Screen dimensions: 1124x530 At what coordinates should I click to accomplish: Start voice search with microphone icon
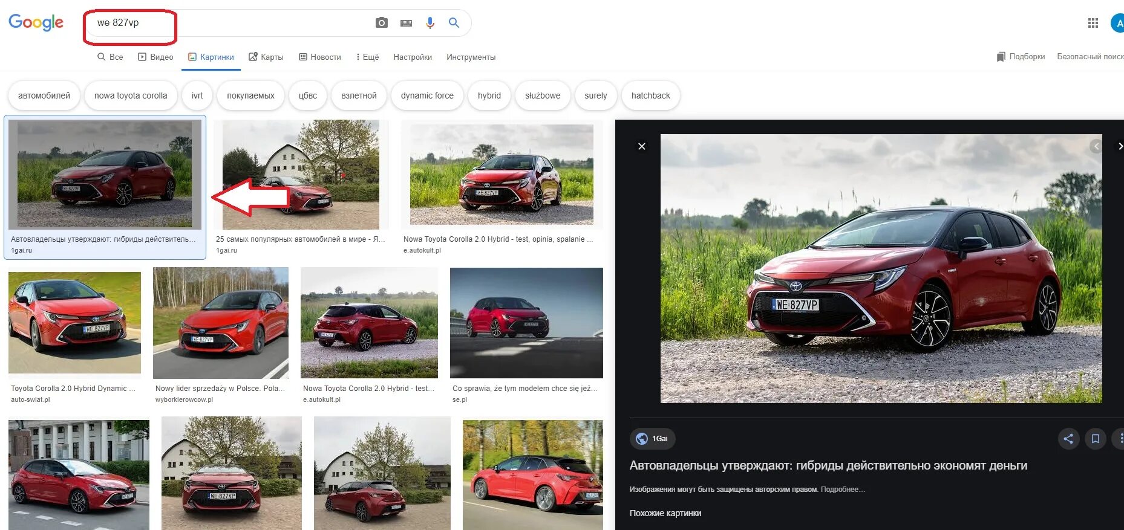[x=430, y=23]
